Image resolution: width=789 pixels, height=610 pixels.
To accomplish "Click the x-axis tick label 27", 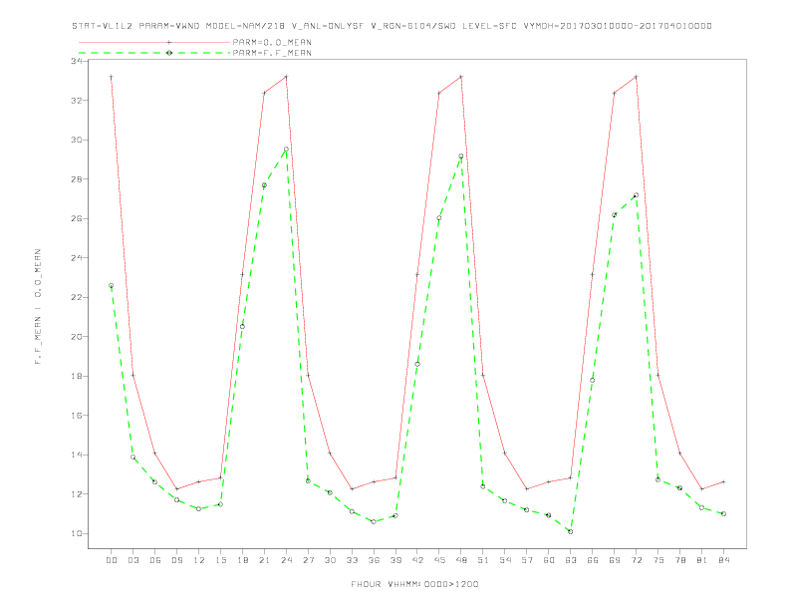I will (308, 560).
